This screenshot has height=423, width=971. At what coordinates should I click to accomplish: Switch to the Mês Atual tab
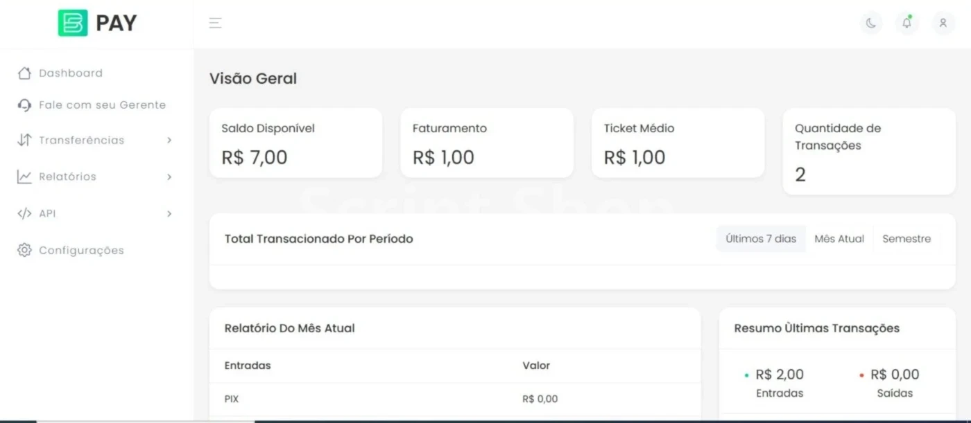[839, 239]
